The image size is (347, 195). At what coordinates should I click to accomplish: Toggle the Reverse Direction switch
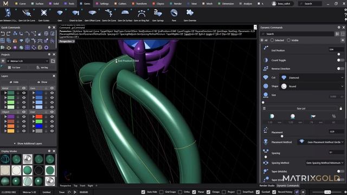pos(340,69)
